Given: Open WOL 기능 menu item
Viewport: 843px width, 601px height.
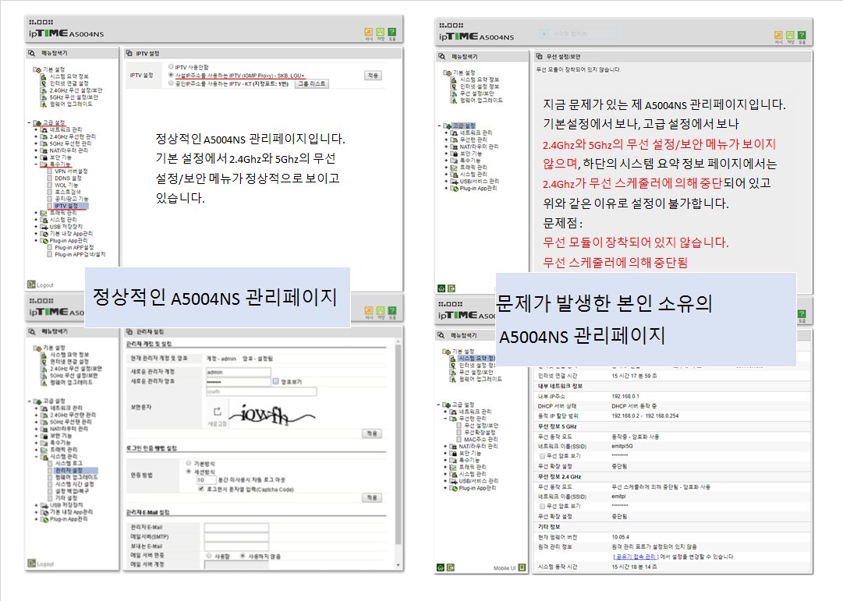Looking at the screenshot, I should click(x=66, y=185).
